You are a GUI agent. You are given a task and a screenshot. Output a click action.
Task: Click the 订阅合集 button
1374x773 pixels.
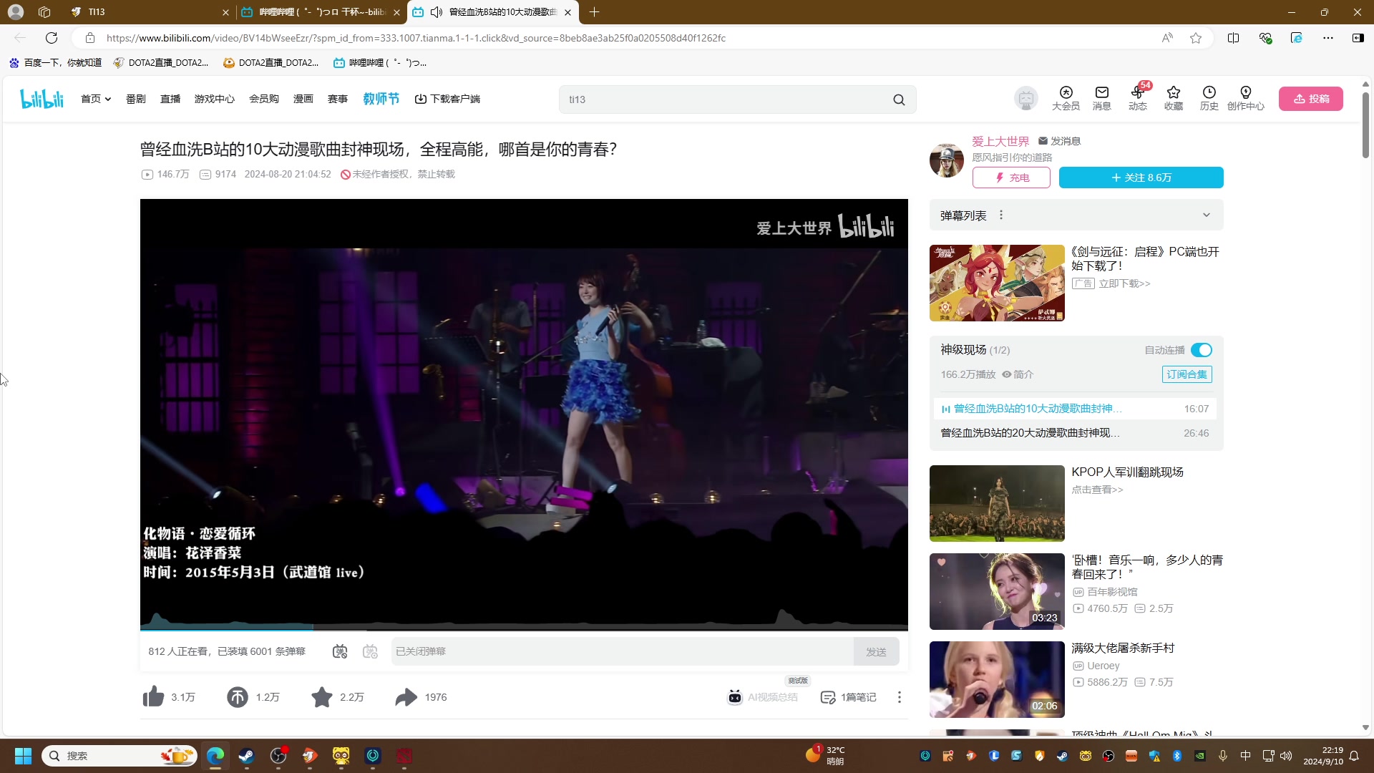pyautogui.click(x=1187, y=374)
